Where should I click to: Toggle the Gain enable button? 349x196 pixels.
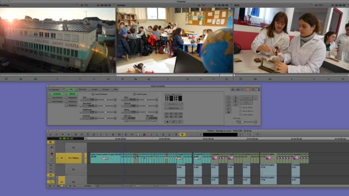[122, 99]
